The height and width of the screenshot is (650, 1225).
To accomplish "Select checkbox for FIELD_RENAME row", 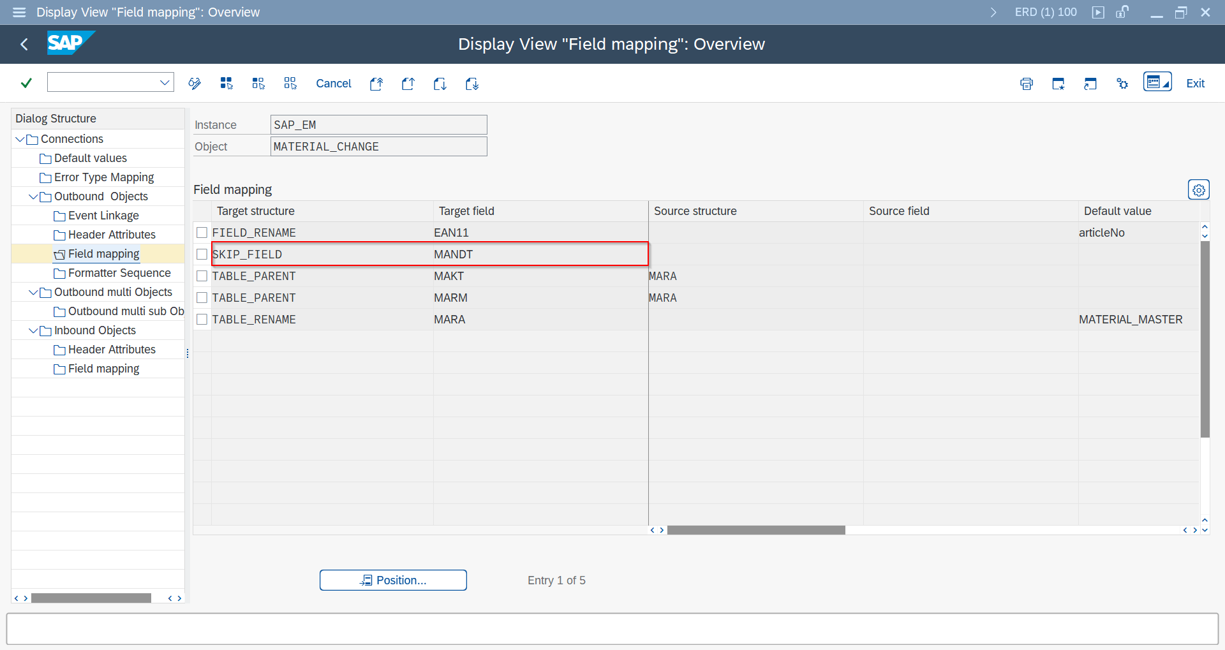I will coord(202,233).
